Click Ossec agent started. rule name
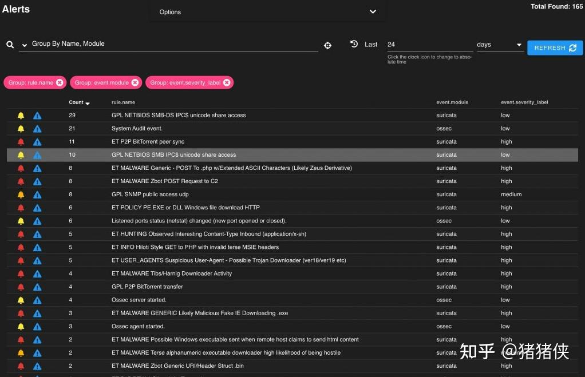585x377 pixels. click(x=138, y=326)
